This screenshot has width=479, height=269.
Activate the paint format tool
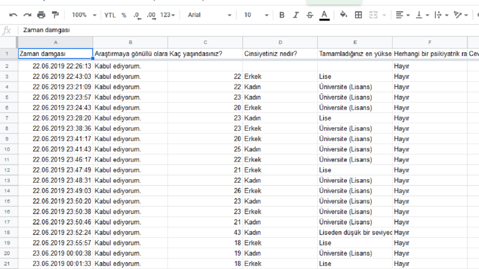[56, 15]
